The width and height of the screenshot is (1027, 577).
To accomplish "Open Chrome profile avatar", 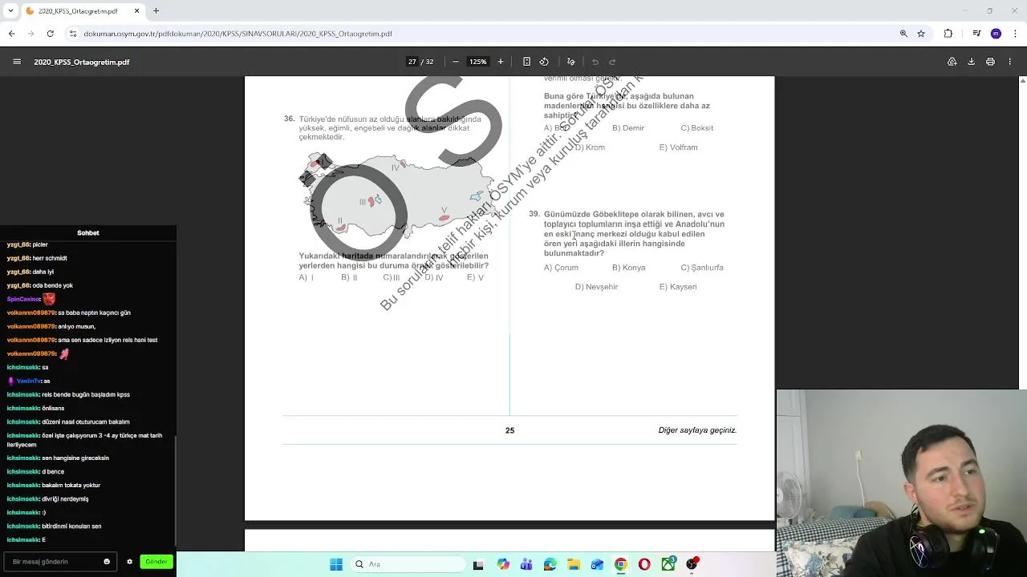I will pos(996,34).
